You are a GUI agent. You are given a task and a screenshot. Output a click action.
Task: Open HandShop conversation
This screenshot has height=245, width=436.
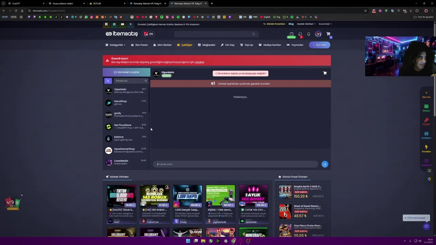click(x=126, y=102)
